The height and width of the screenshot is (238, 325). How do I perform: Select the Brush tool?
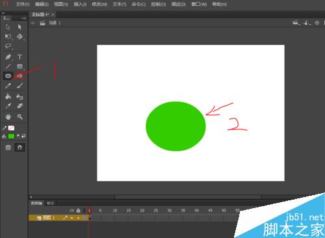(19, 86)
